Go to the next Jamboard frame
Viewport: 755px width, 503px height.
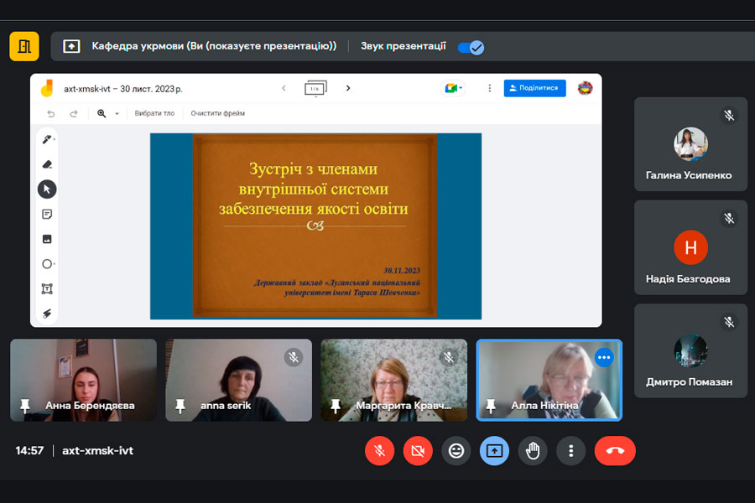(x=347, y=88)
